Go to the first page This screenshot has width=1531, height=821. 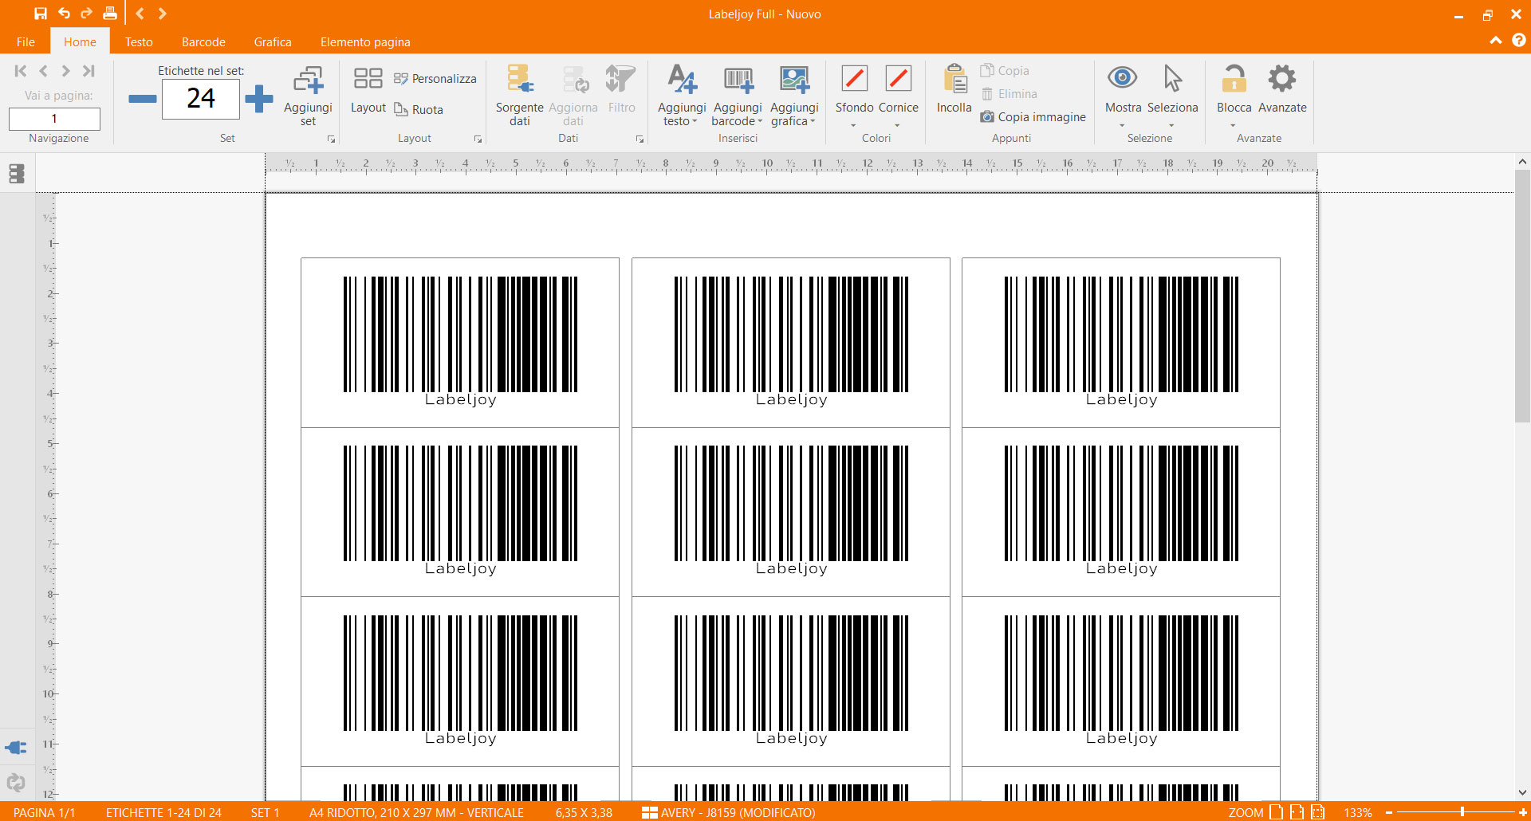(x=21, y=71)
